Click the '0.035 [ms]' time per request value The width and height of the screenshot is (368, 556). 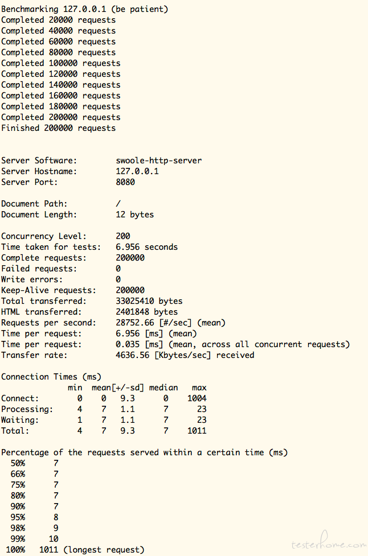(x=140, y=344)
